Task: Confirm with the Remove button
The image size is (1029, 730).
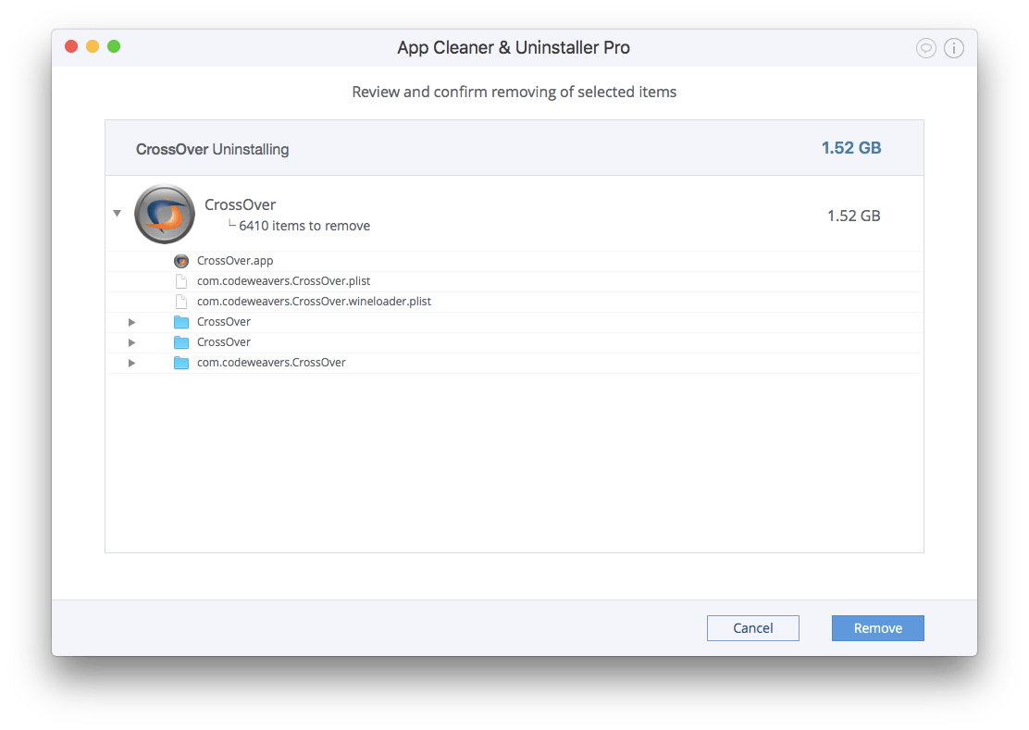Action: point(877,627)
